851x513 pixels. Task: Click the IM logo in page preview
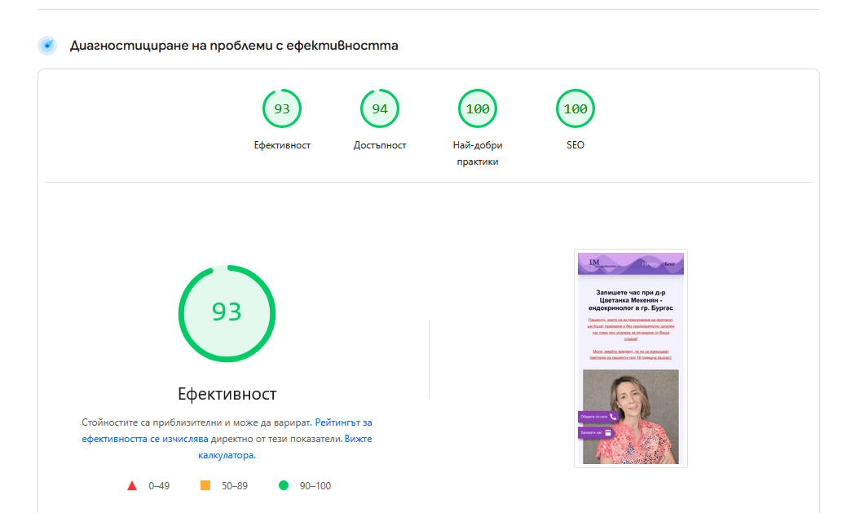click(x=593, y=263)
